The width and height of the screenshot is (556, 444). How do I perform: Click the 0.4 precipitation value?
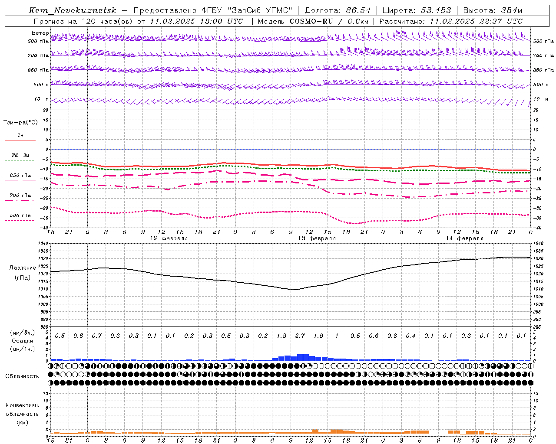click(x=410, y=336)
